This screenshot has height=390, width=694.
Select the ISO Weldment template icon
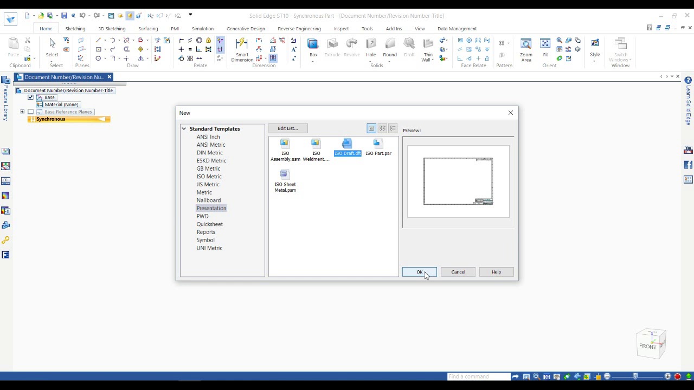316,144
